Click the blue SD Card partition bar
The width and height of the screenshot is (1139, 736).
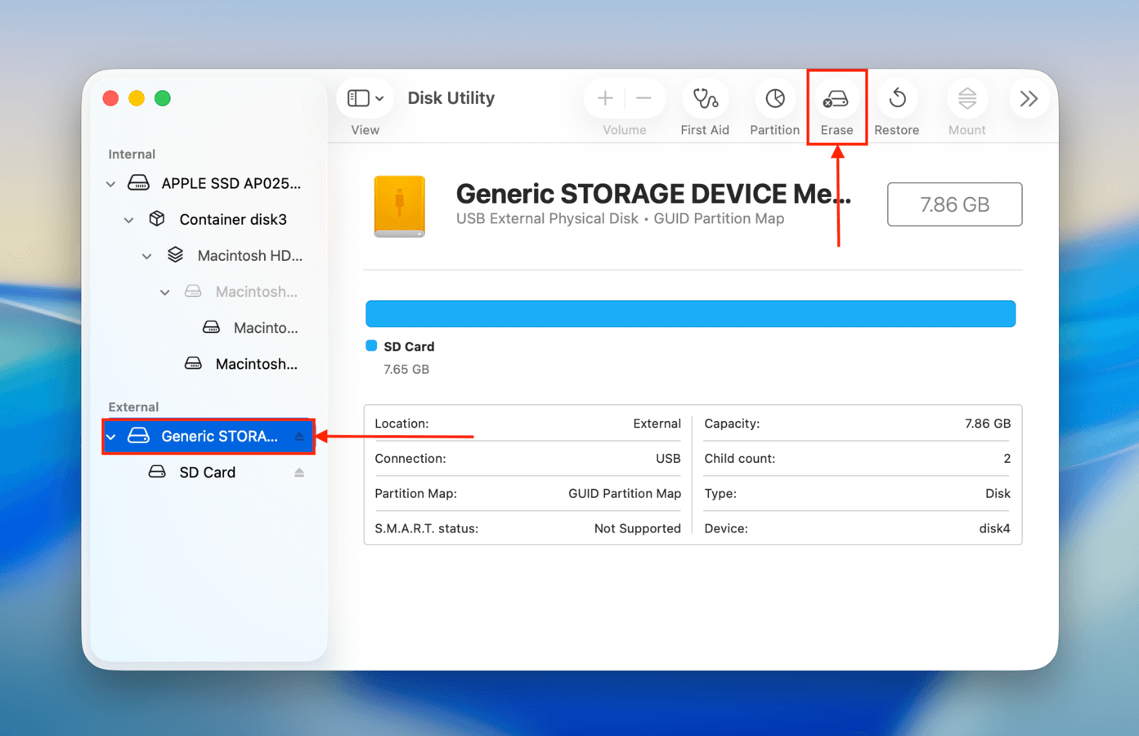pyautogui.click(x=690, y=313)
